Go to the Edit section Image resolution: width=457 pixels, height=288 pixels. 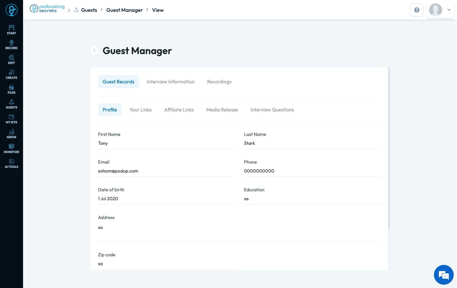pyautogui.click(x=12, y=59)
